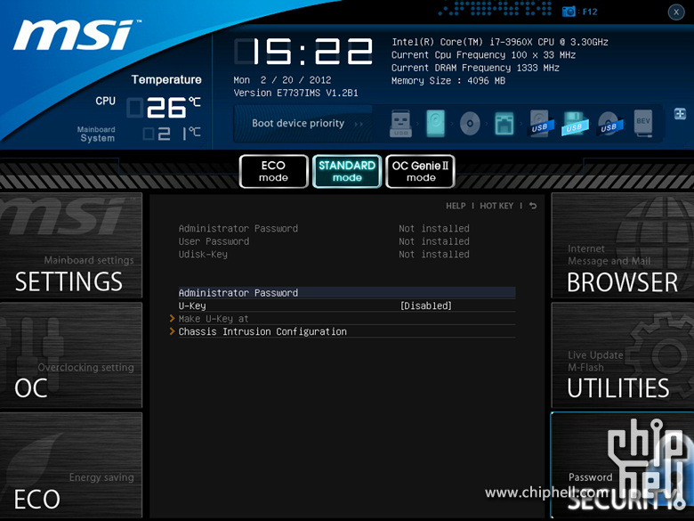Select the USB floppy boot device icon
This screenshot has height=521, width=694.
[575, 124]
